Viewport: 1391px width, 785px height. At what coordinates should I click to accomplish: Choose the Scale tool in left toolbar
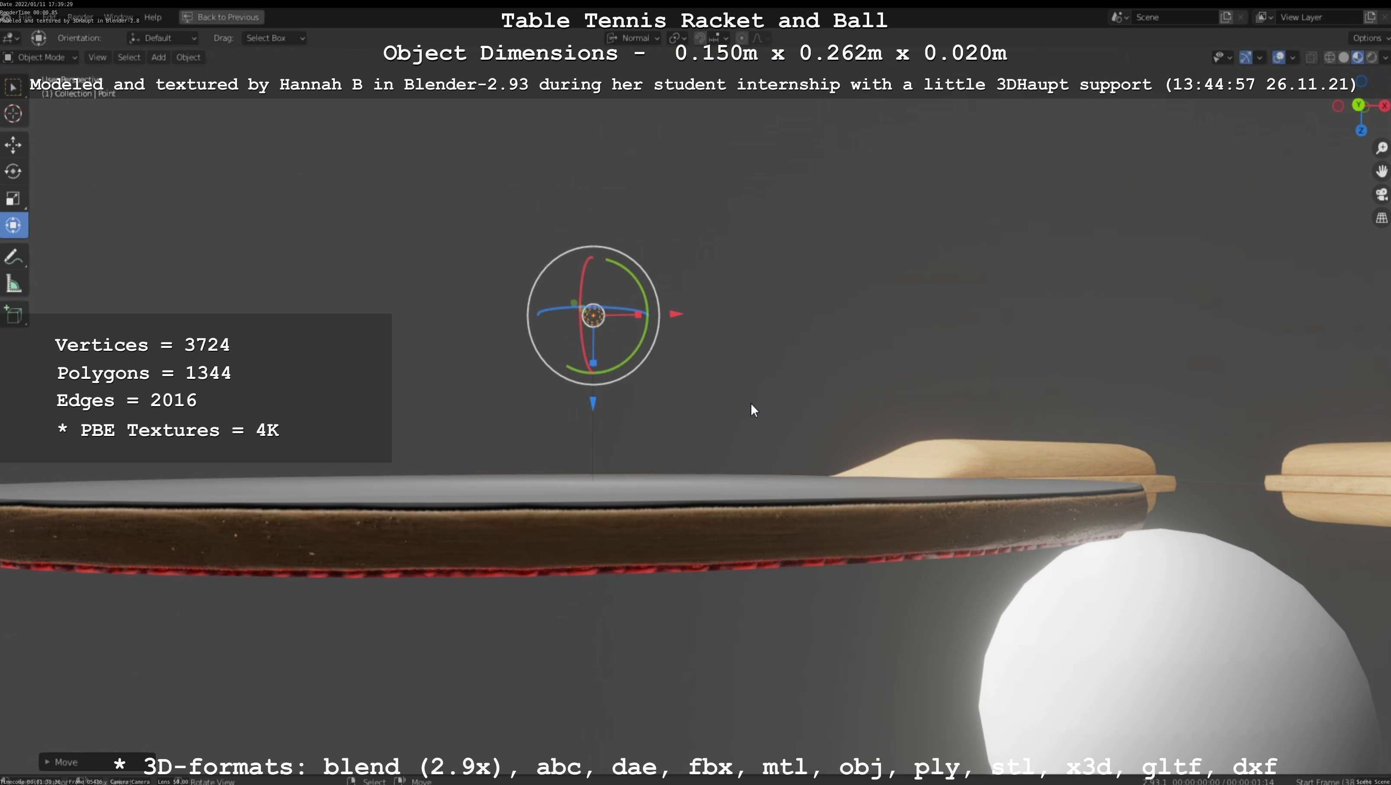[13, 199]
